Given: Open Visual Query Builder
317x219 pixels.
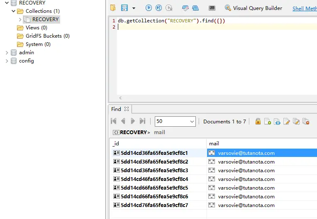Looking at the screenshot, I should point(254,8).
